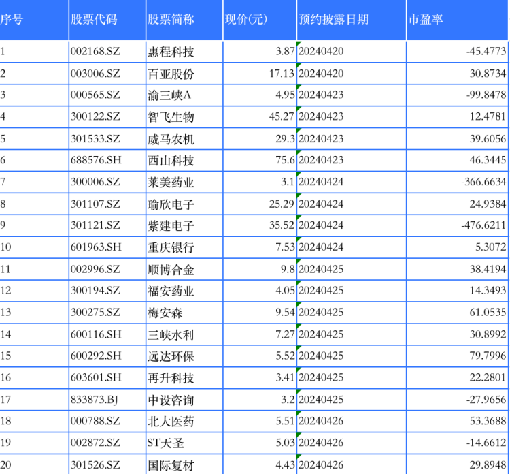Viewport: 510px width, 474px height.
Task: Click P/E value 39.6056
Action: pos(458,139)
